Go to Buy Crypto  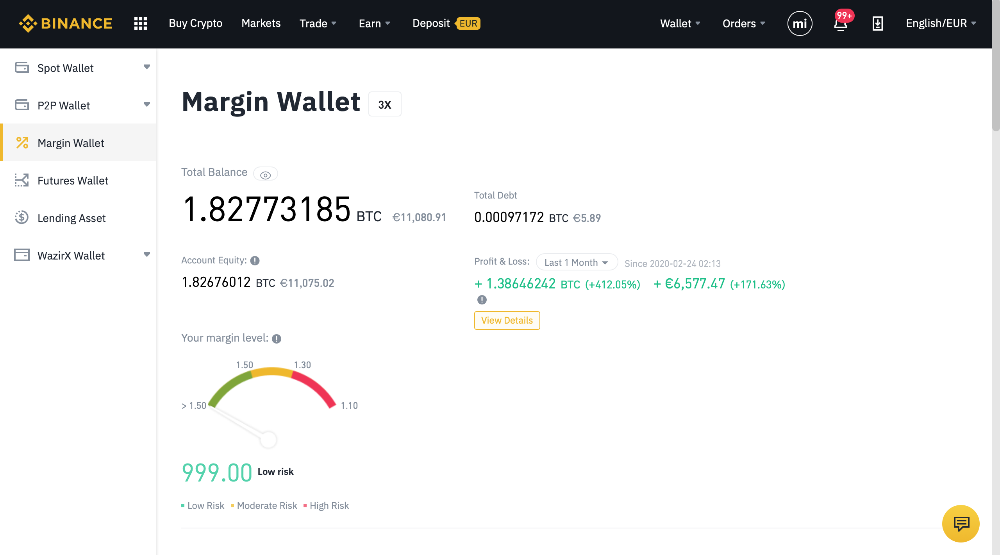[195, 23]
